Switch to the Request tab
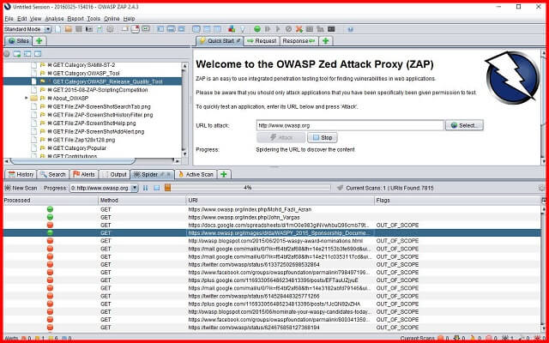549x343 pixels. 262,41
